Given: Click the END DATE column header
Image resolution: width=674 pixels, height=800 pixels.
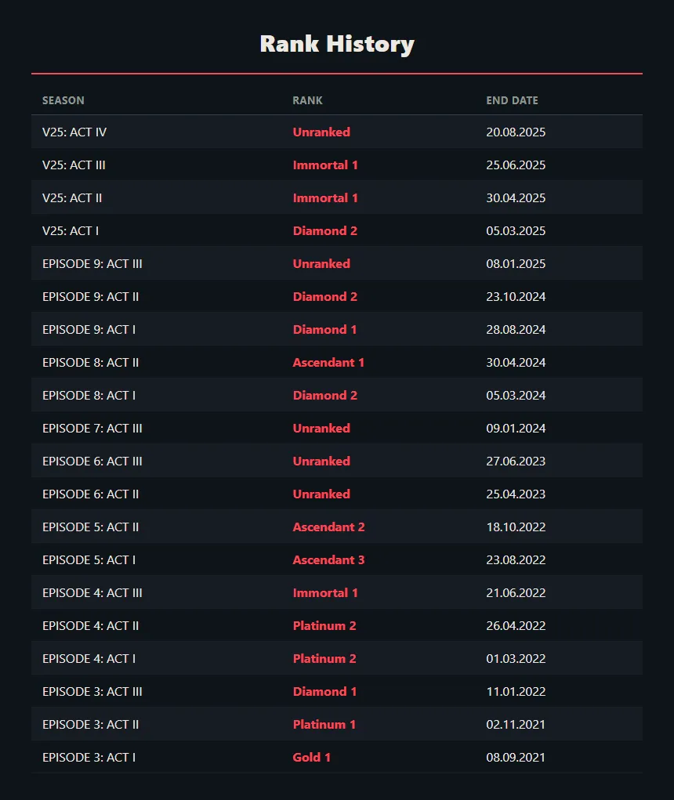Looking at the screenshot, I should [x=512, y=100].
